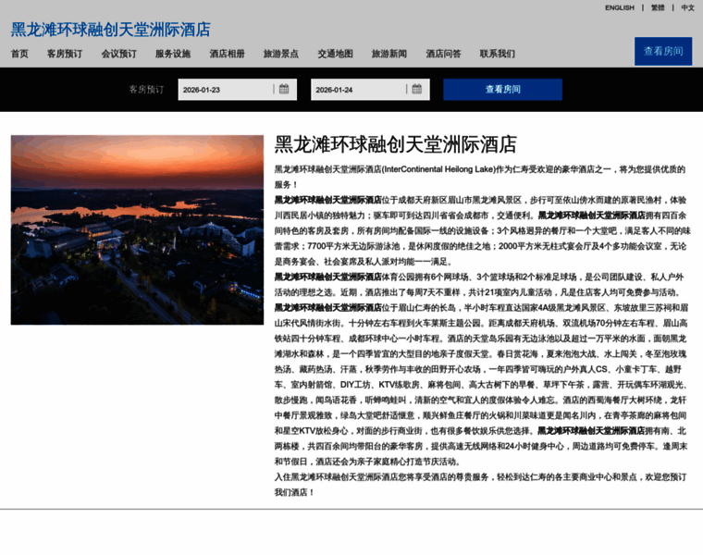
Task: Select the 2026-01-24 check-out date field
Action: click(357, 90)
